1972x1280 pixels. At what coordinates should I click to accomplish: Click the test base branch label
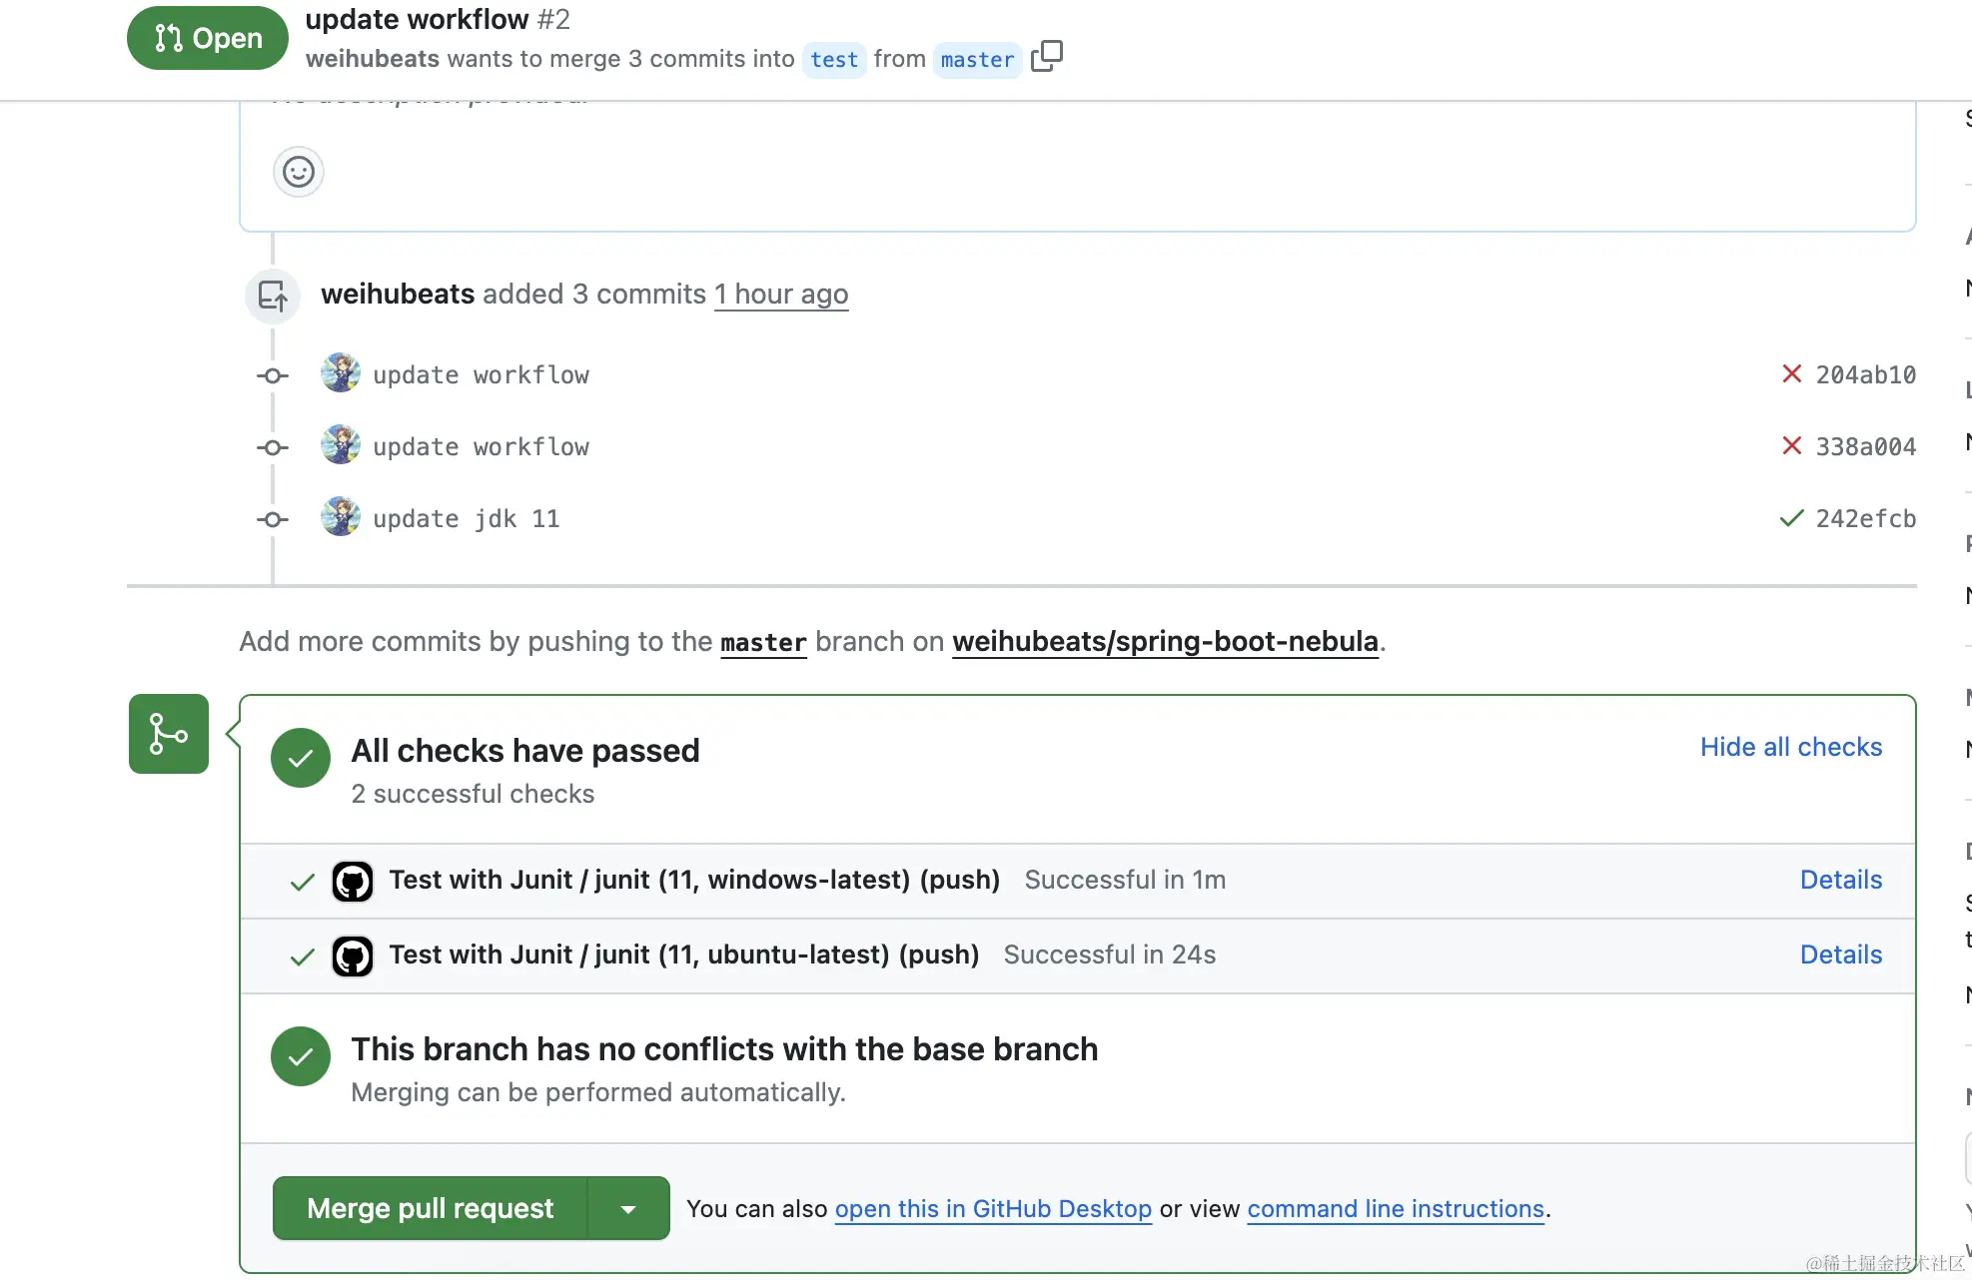point(833,60)
